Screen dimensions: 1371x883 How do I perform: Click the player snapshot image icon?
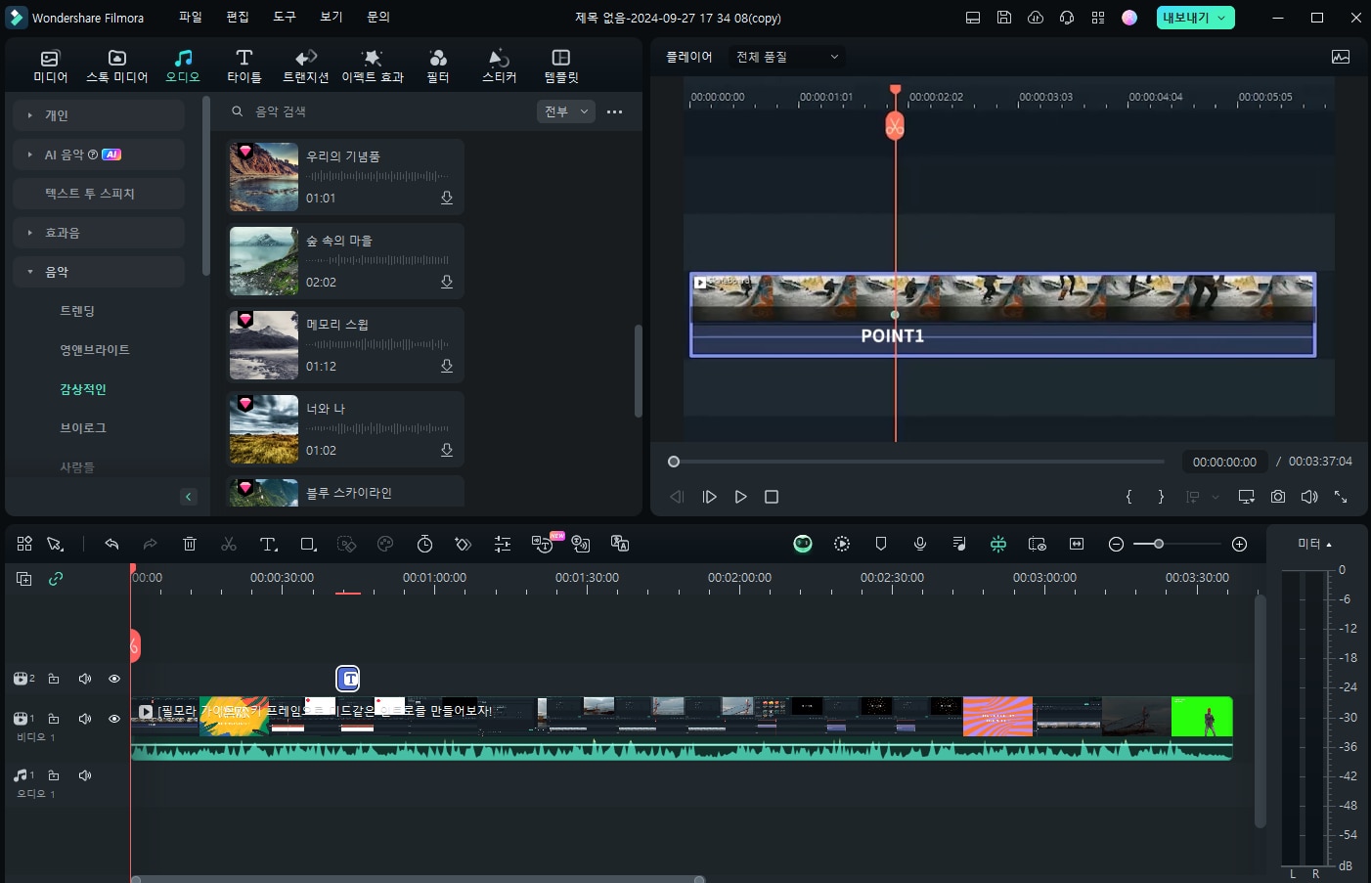coord(1341,57)
